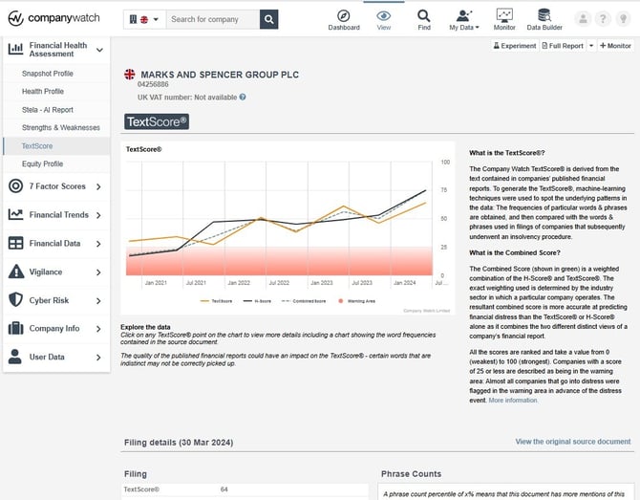
Task: Open the country selector dropdown
Action: point(144,19)
